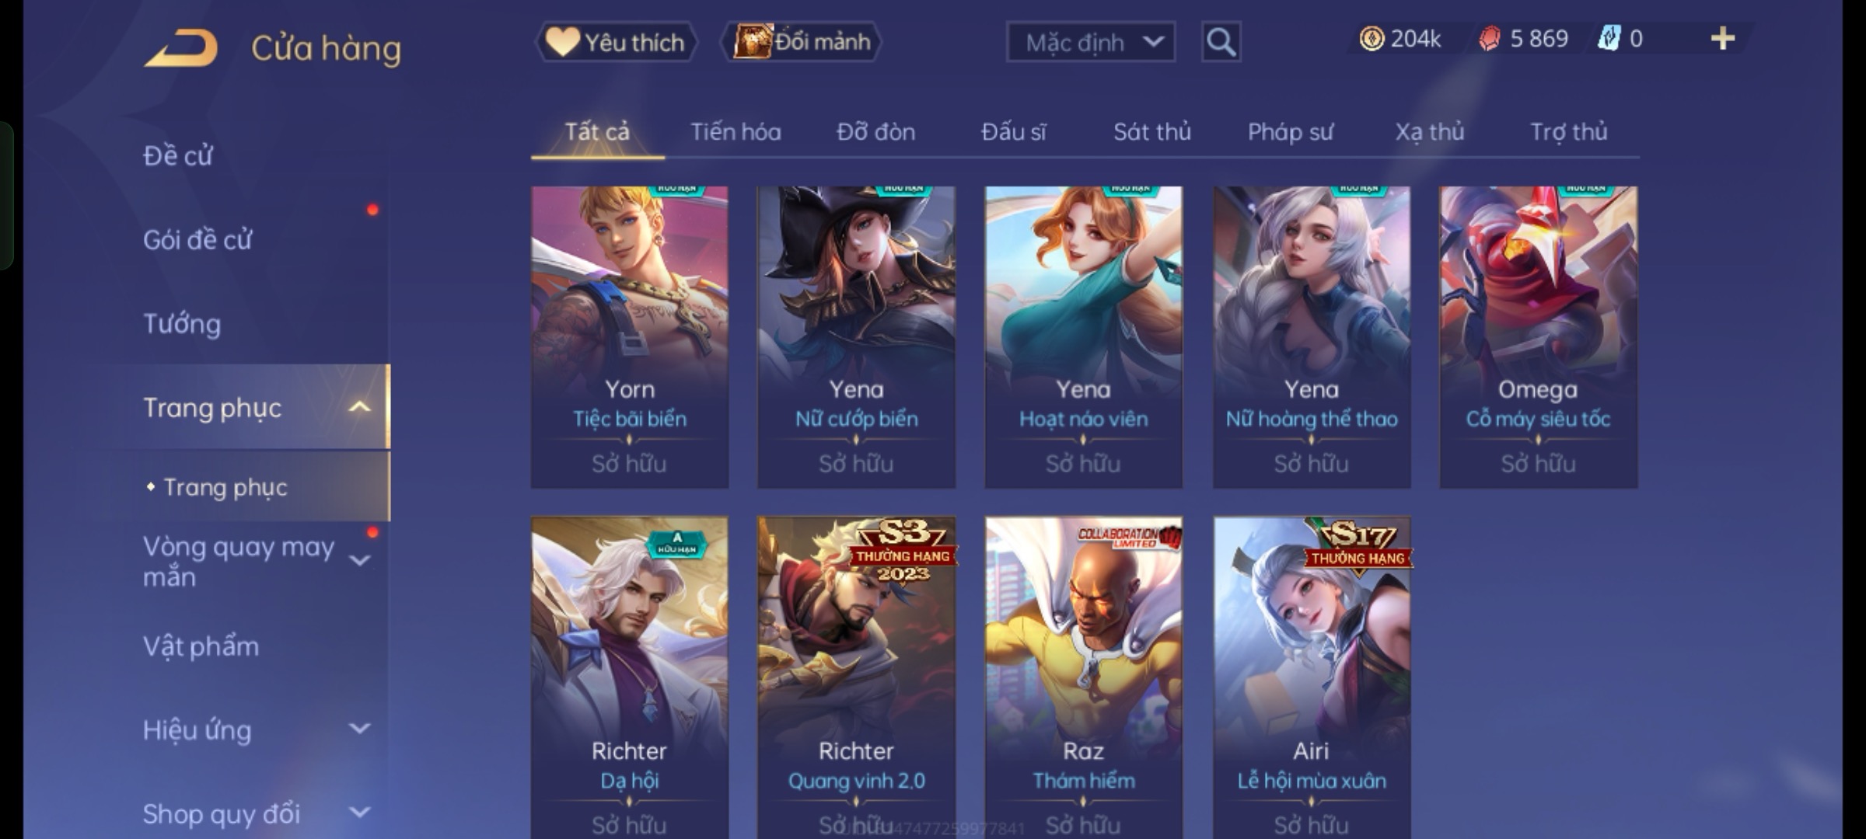Expand the Vòng quay may mắn section
The image size is (1866, 839).
[359, 560]
